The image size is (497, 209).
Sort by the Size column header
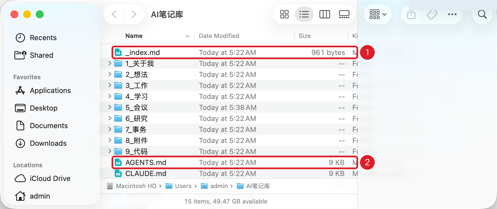point(305,36)
